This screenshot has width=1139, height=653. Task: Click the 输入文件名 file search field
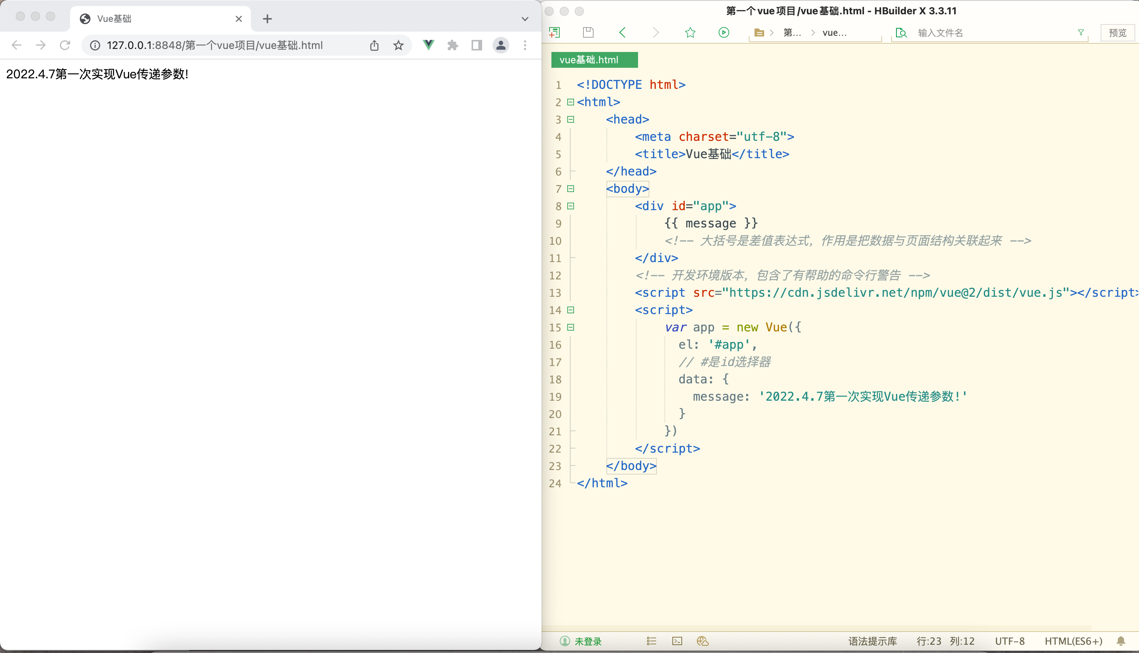click(x=986, y=33)
